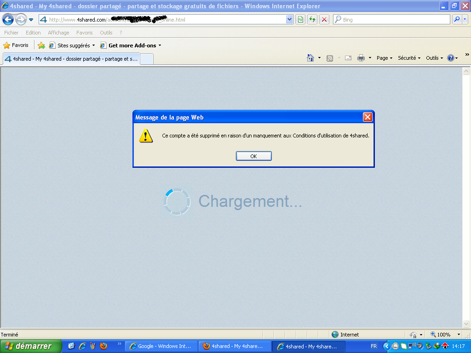Screen dimensions: 471x353
Task: Print the page with printer icon
Action: [361, 58]
